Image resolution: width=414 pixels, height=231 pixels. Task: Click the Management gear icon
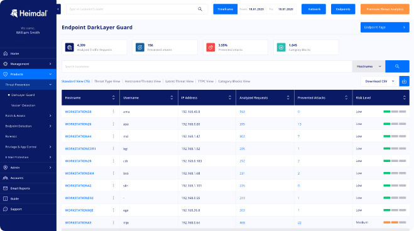pyautogui.click(x=5, y=64)
